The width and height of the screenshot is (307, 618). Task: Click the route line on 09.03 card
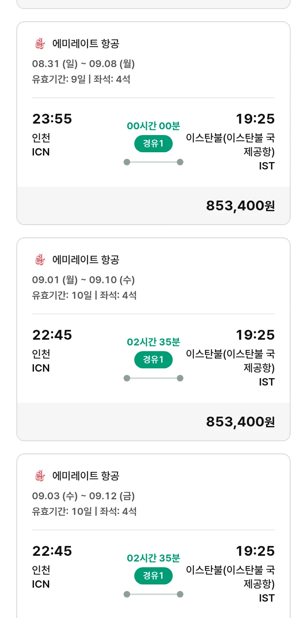click(153, 594)
